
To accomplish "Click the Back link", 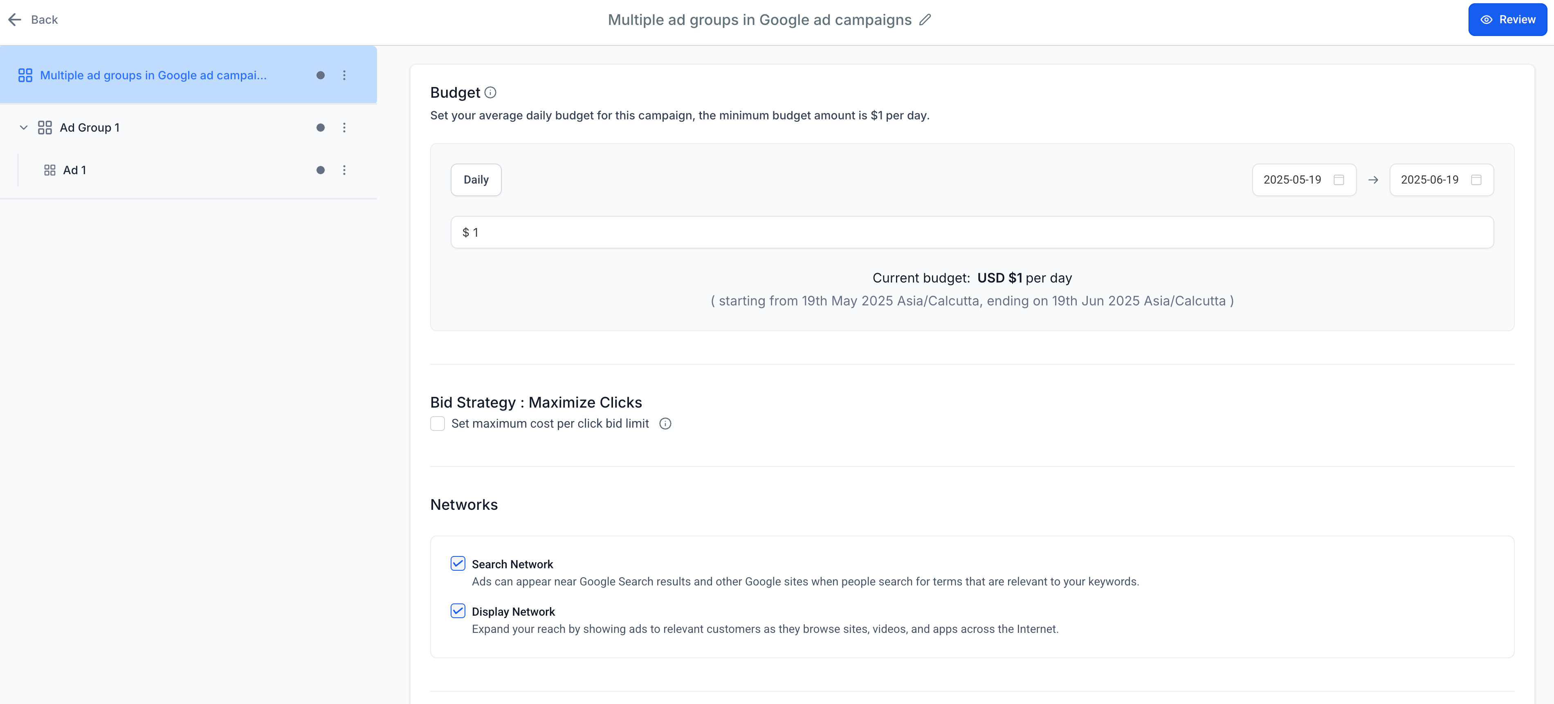I will [x=44, y=20].
